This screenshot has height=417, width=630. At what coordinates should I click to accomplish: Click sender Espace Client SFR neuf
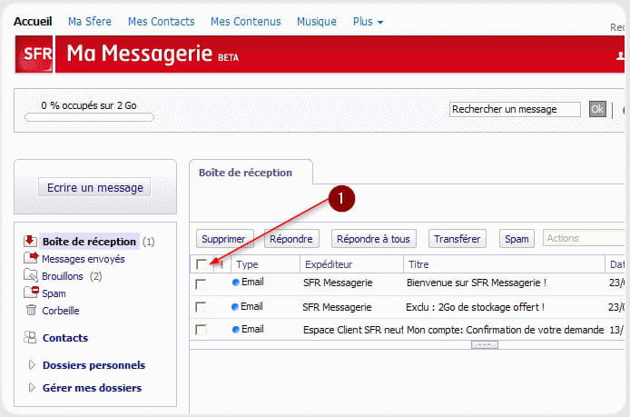353,330
